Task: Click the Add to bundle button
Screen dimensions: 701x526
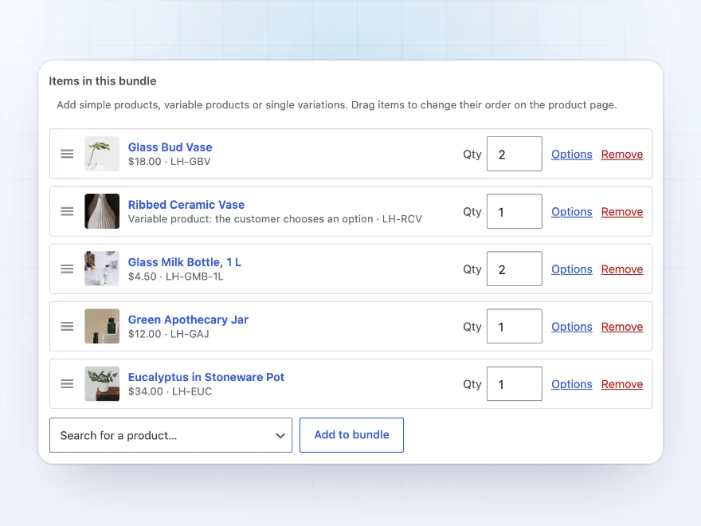Action: (351, 435)
